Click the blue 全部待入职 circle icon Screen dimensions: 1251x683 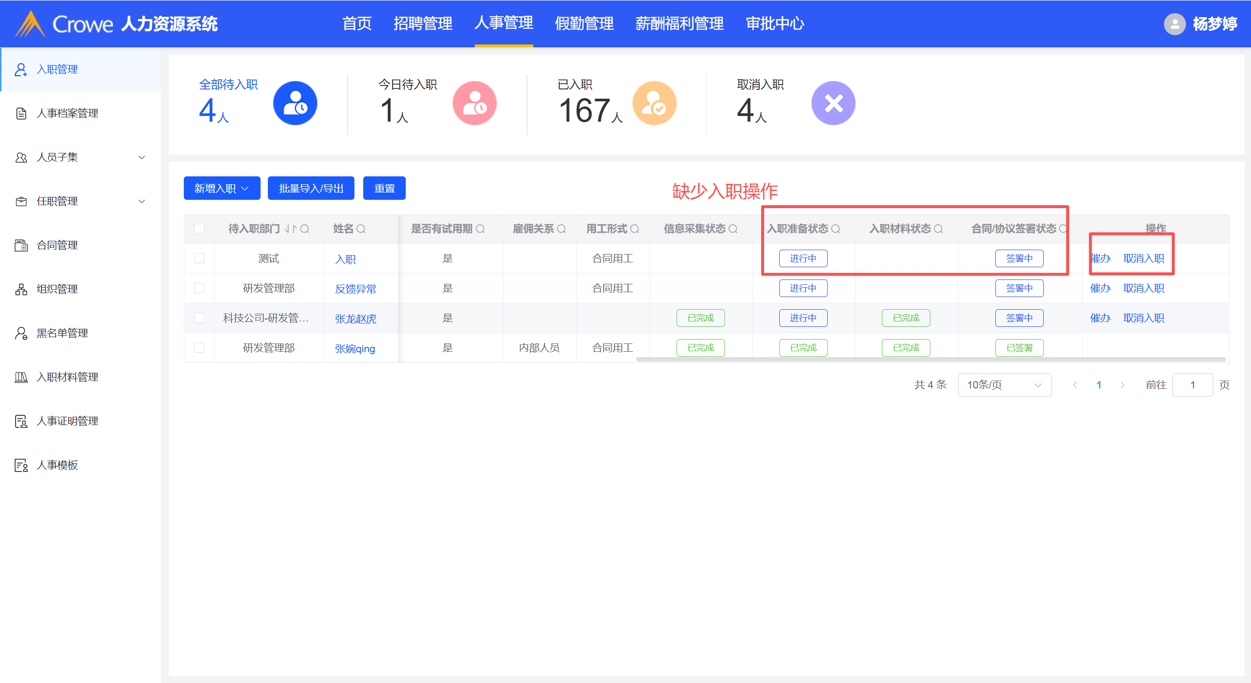[x=295, y=103]
